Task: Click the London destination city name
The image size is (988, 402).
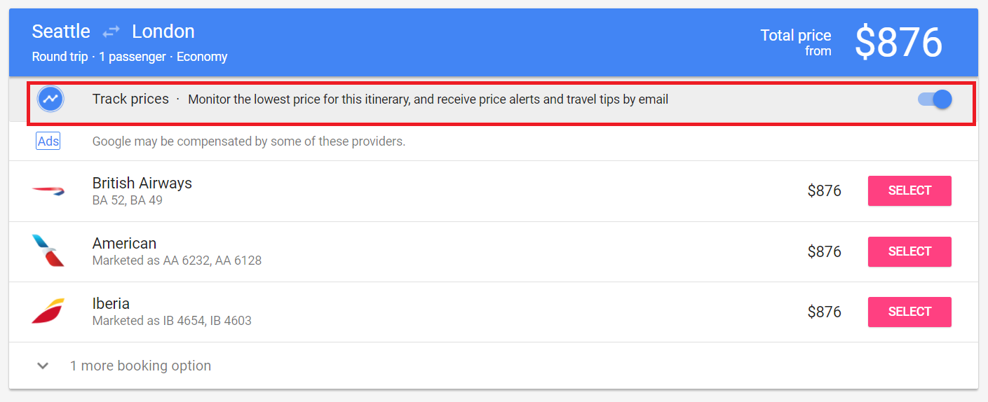Action: click(x=163, y=32)
